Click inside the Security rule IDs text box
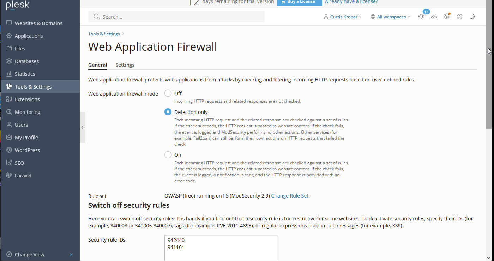Viewport: 494px width, 261px height. 221,249
